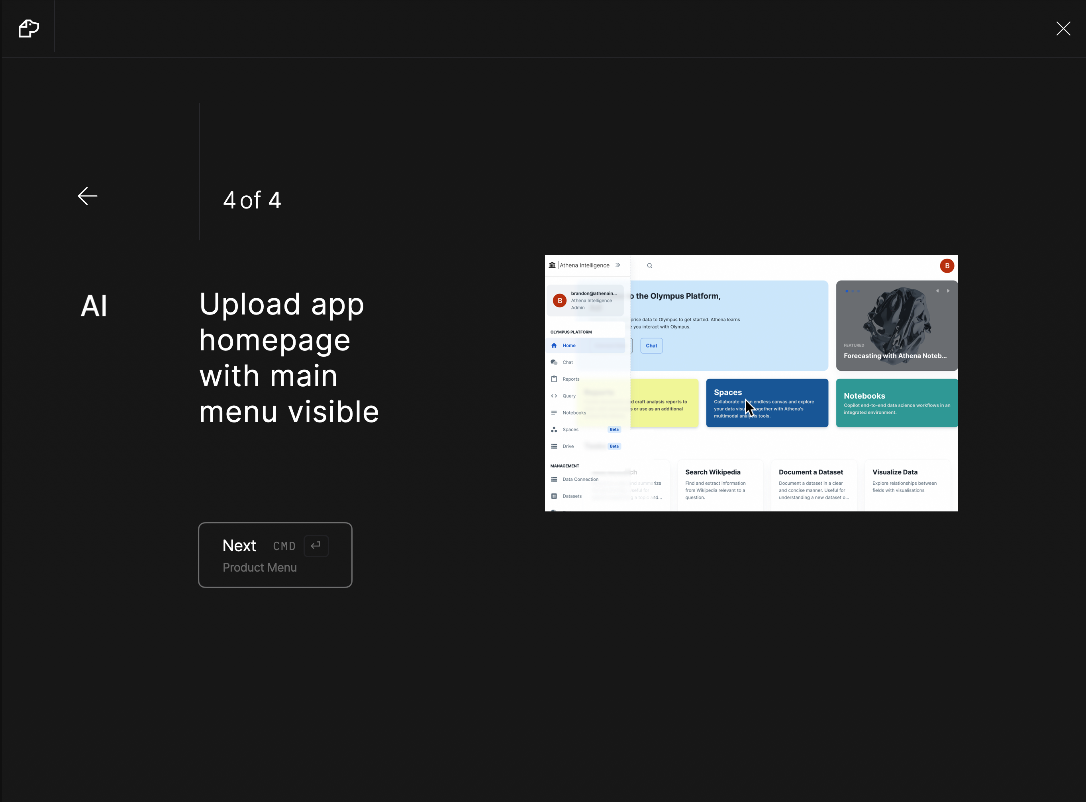Screen dimensions: 1086x802
Task: Open Chat from the sidebar menu
Action: pyautogui.click(x=567, y=362)
